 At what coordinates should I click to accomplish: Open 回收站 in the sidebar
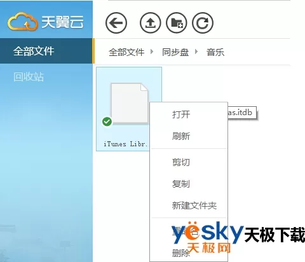pos(29,76)
